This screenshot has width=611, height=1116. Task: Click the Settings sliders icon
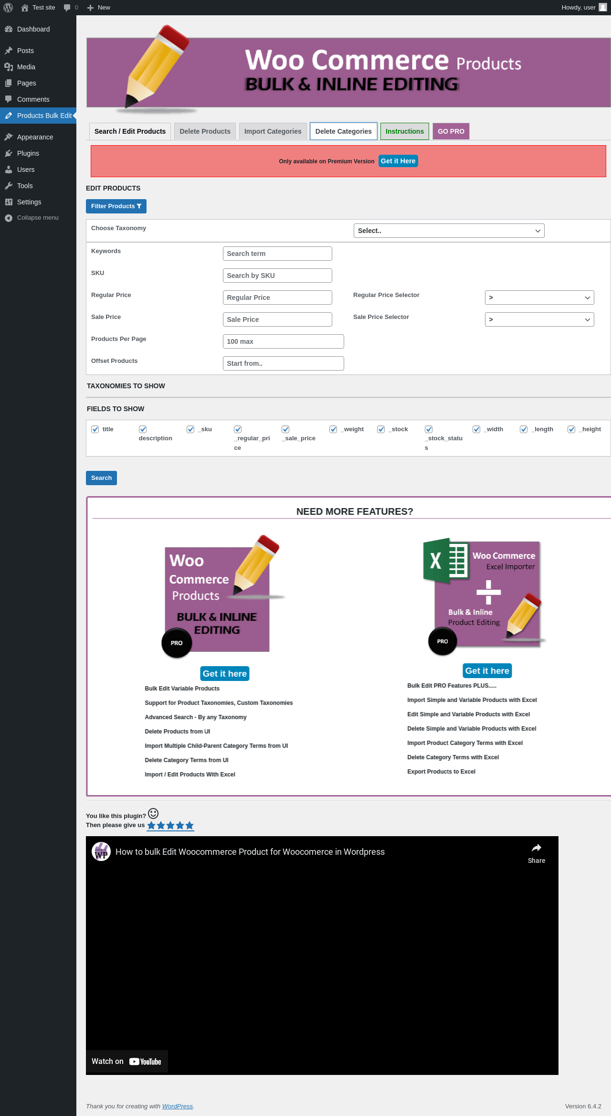point(9,202)
